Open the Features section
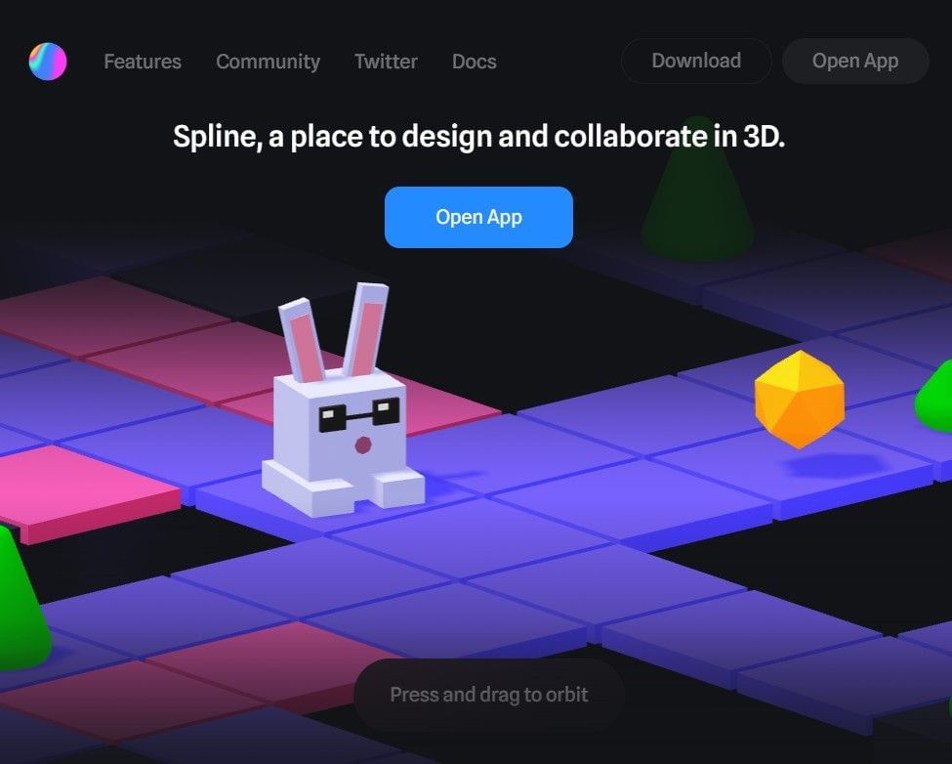Image resolution: width=952 pixels, height=764 pixels. point(142,61)
